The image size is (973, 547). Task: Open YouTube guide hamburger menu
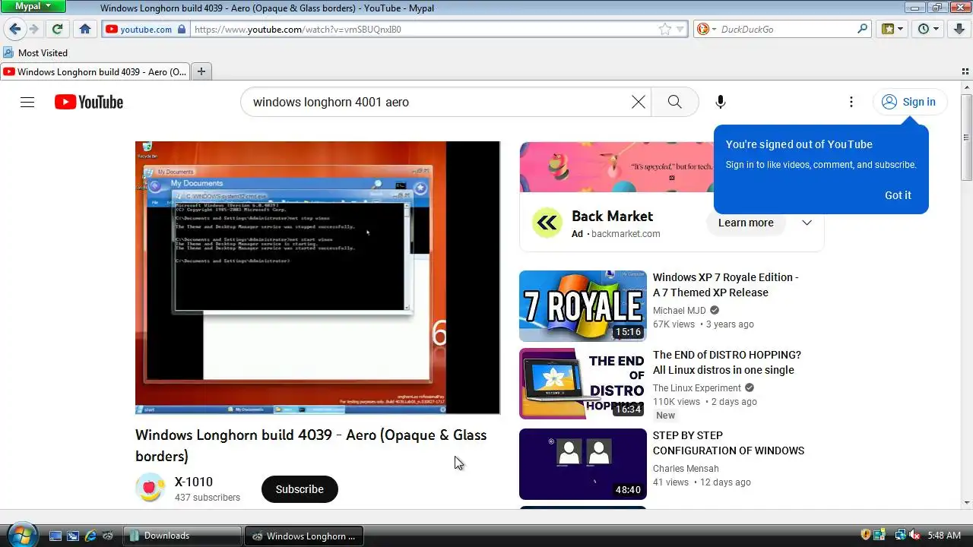[x=27, y=102]
